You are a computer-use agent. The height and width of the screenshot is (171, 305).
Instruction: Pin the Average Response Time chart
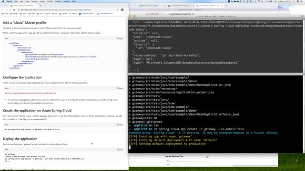click(207, 157)
